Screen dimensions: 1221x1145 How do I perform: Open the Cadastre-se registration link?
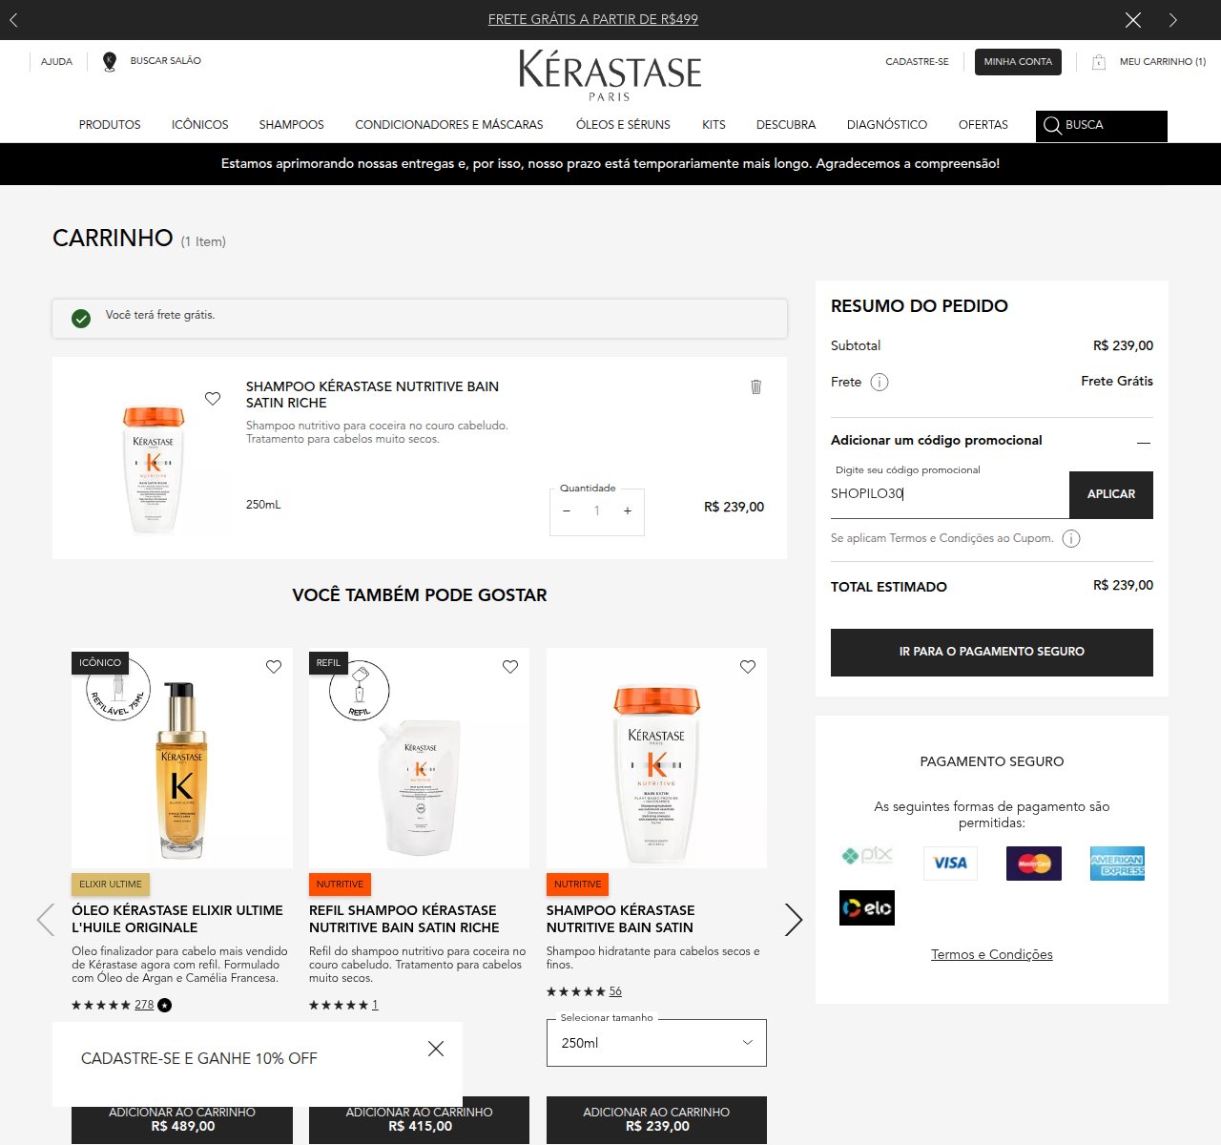click(x=917, y=61)
